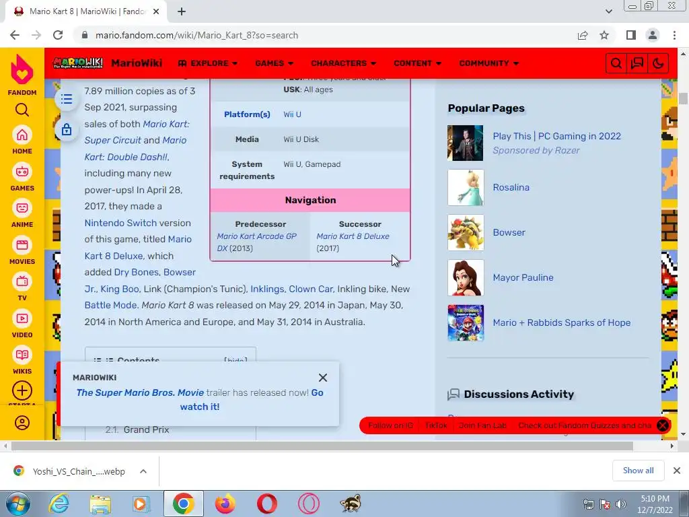Click the volume speaker tray icon
This screenshot has height=517, width=689.
coord(620,504)
